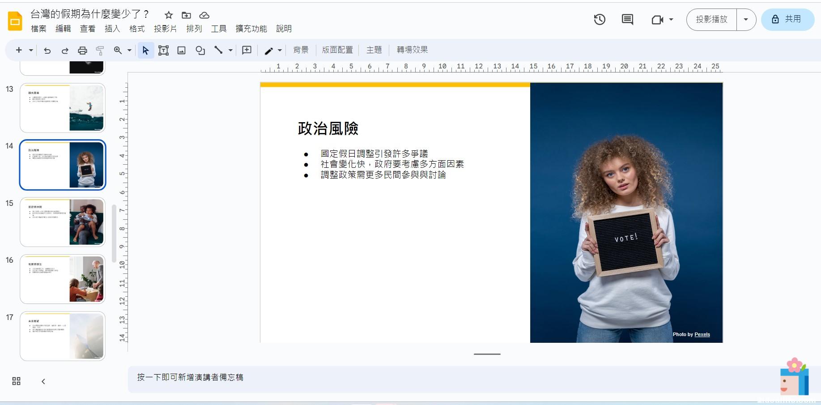Click the Undo arrow icon
The height and width of the screenshot is (405, 821).
pos(47,51)
